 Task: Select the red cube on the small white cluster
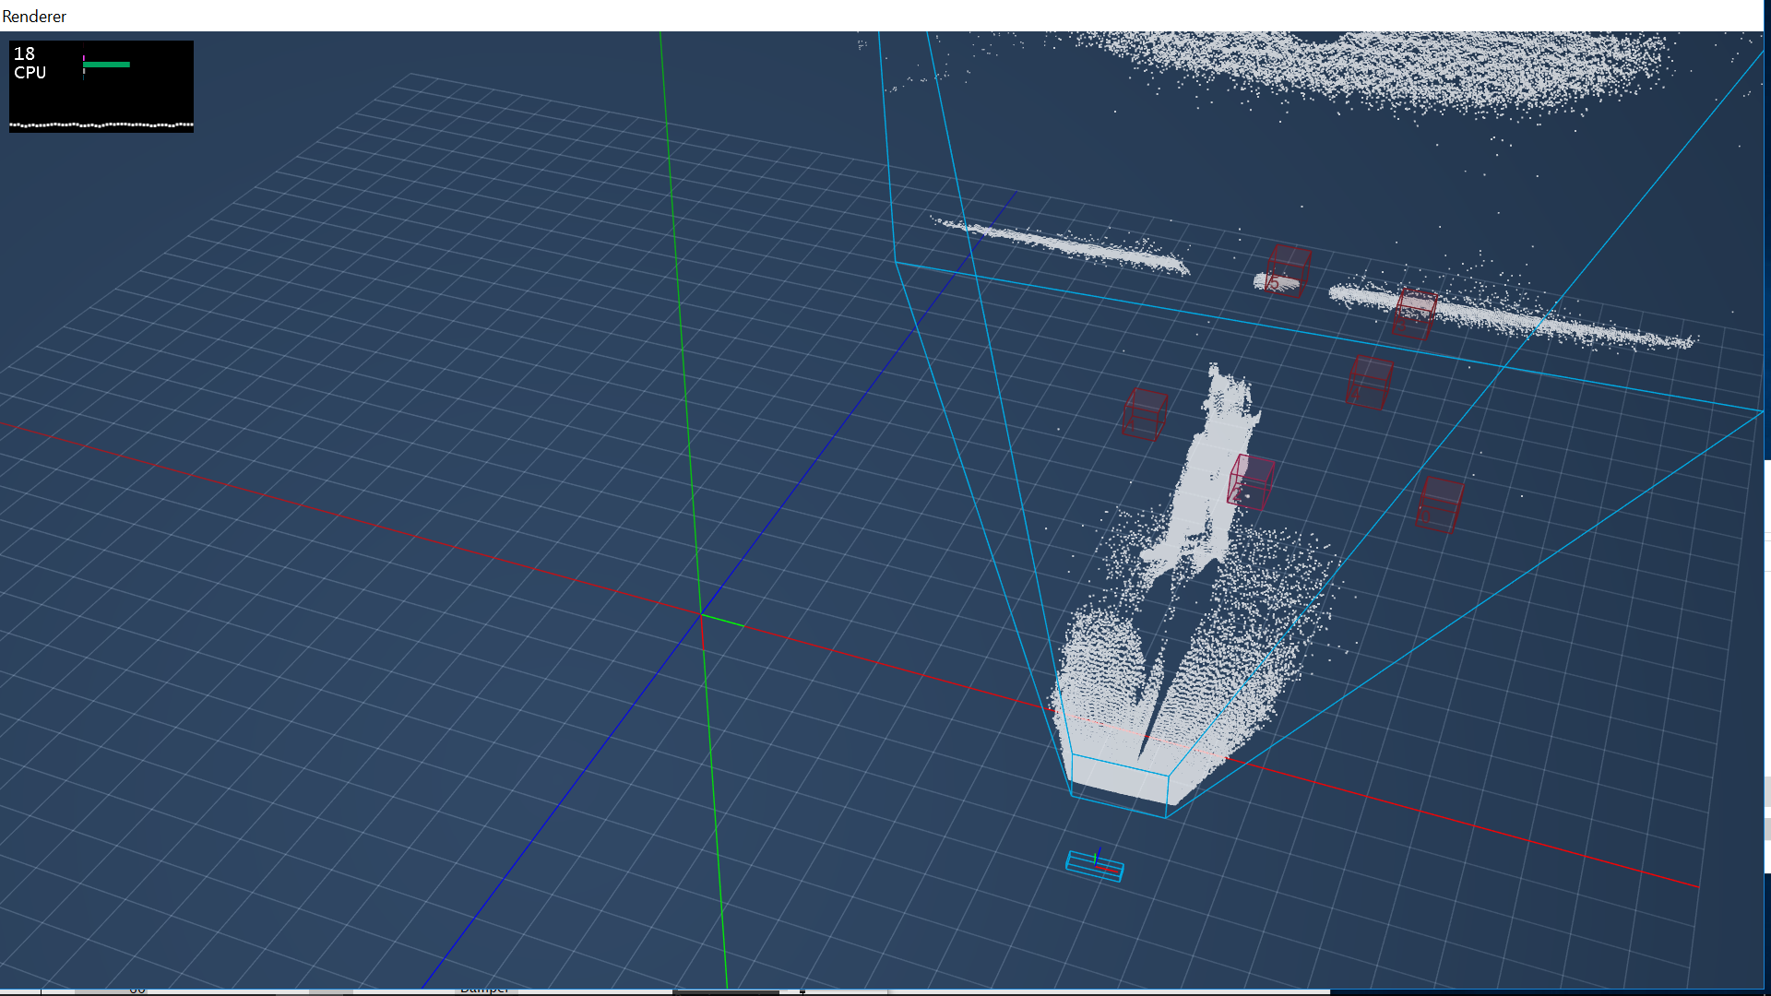pos(1288,271)
